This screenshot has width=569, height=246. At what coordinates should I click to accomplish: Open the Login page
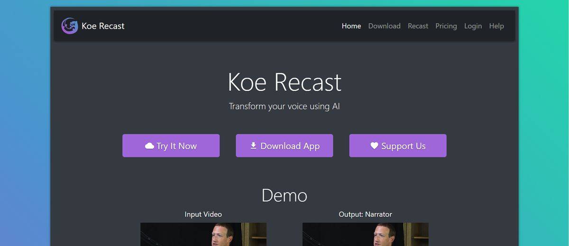[x=473, y=26]
